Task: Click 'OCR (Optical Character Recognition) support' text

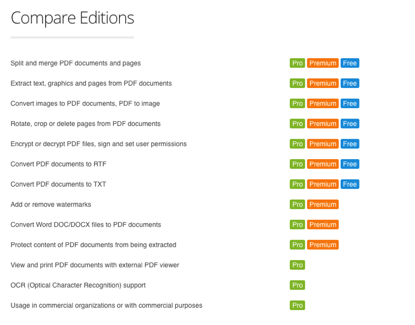Action: [78, 285]
